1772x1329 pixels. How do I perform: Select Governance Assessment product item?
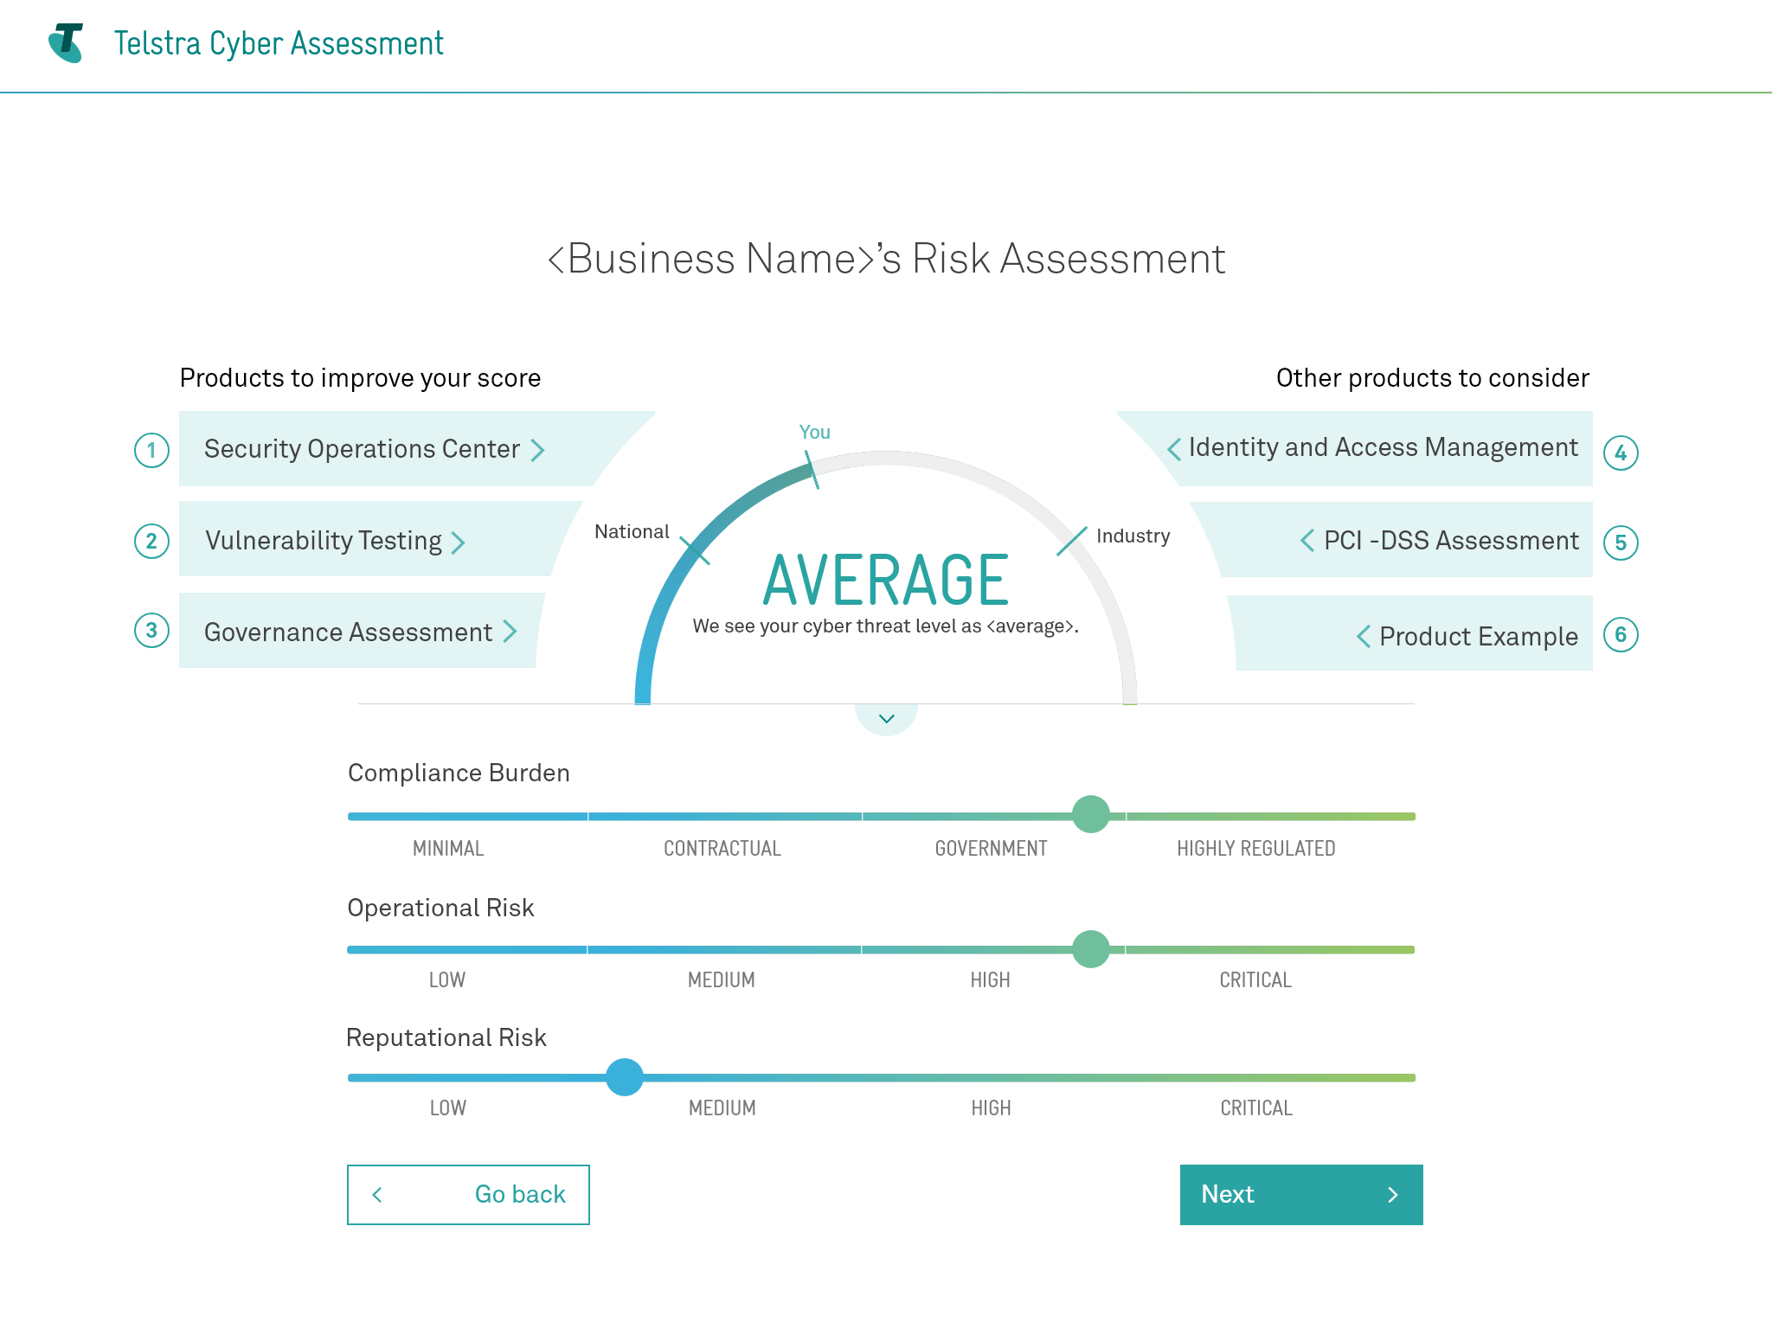pos(348,632)
